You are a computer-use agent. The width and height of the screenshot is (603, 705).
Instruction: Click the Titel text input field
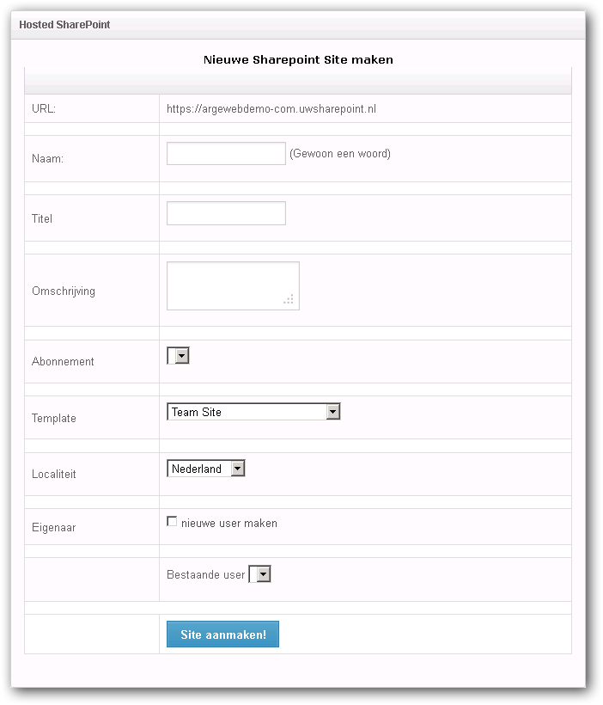click(226, 213)
